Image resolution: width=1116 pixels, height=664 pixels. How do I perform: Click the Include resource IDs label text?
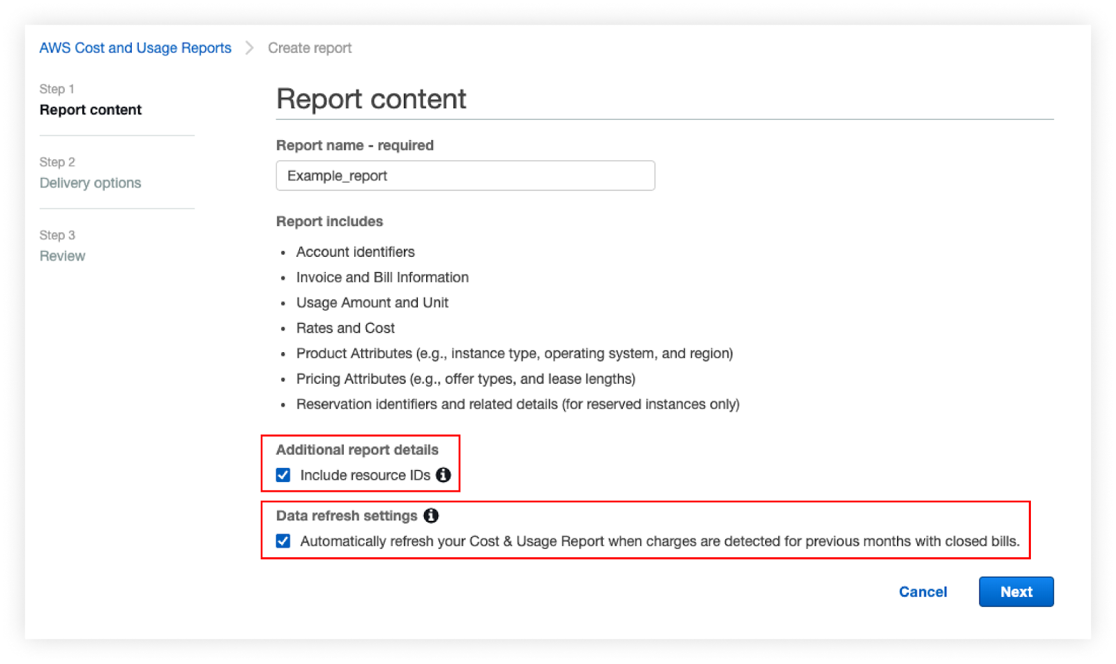point(365,475)
